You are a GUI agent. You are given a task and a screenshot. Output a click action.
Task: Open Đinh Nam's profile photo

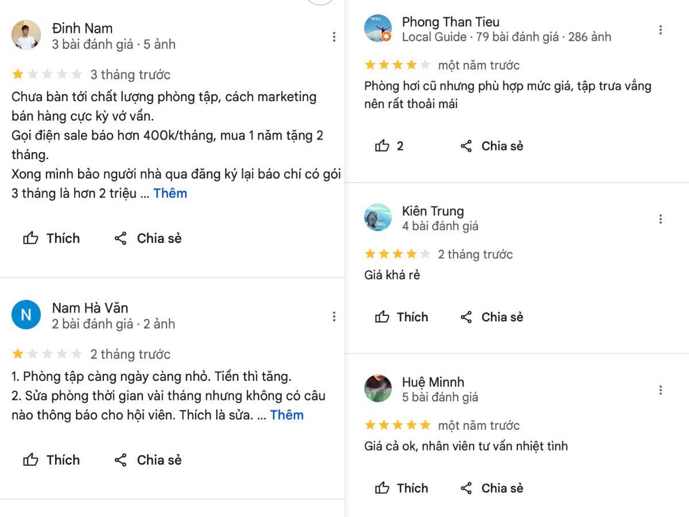coord(26,36)
